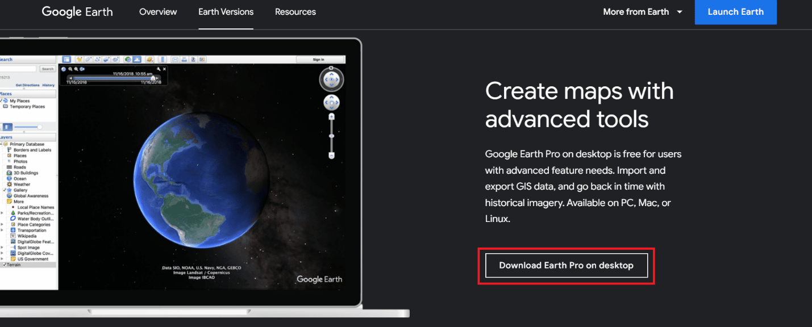This screenshot has width=812, height=327.
Task: Click the zoom out minus on zoom slider
Action: (332, 156)
